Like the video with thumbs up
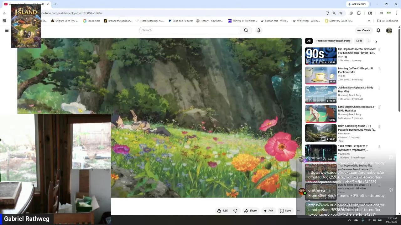 click(223, 211)
